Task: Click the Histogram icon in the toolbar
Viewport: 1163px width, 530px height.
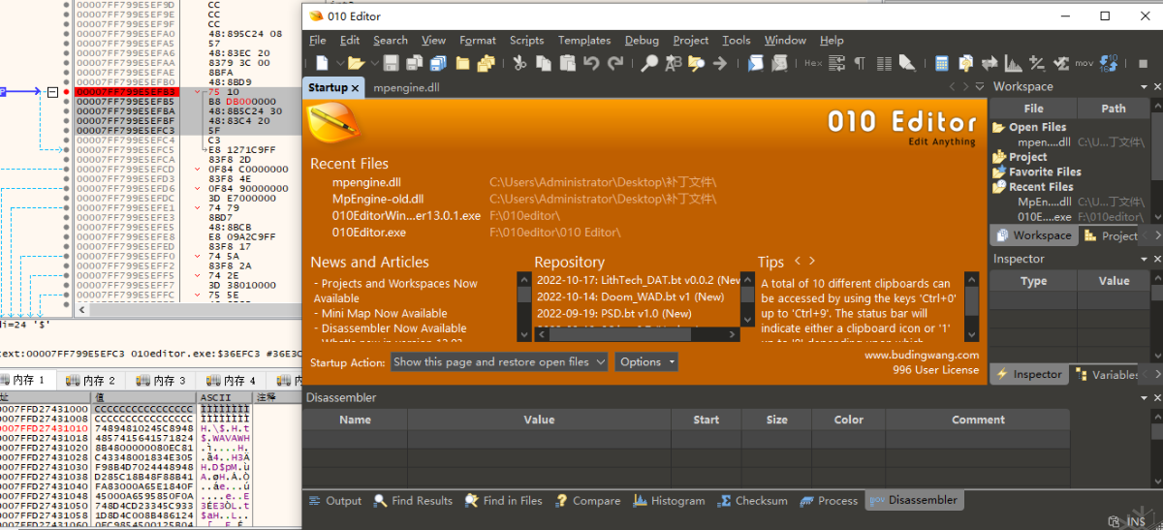Action: (1013, 63)
